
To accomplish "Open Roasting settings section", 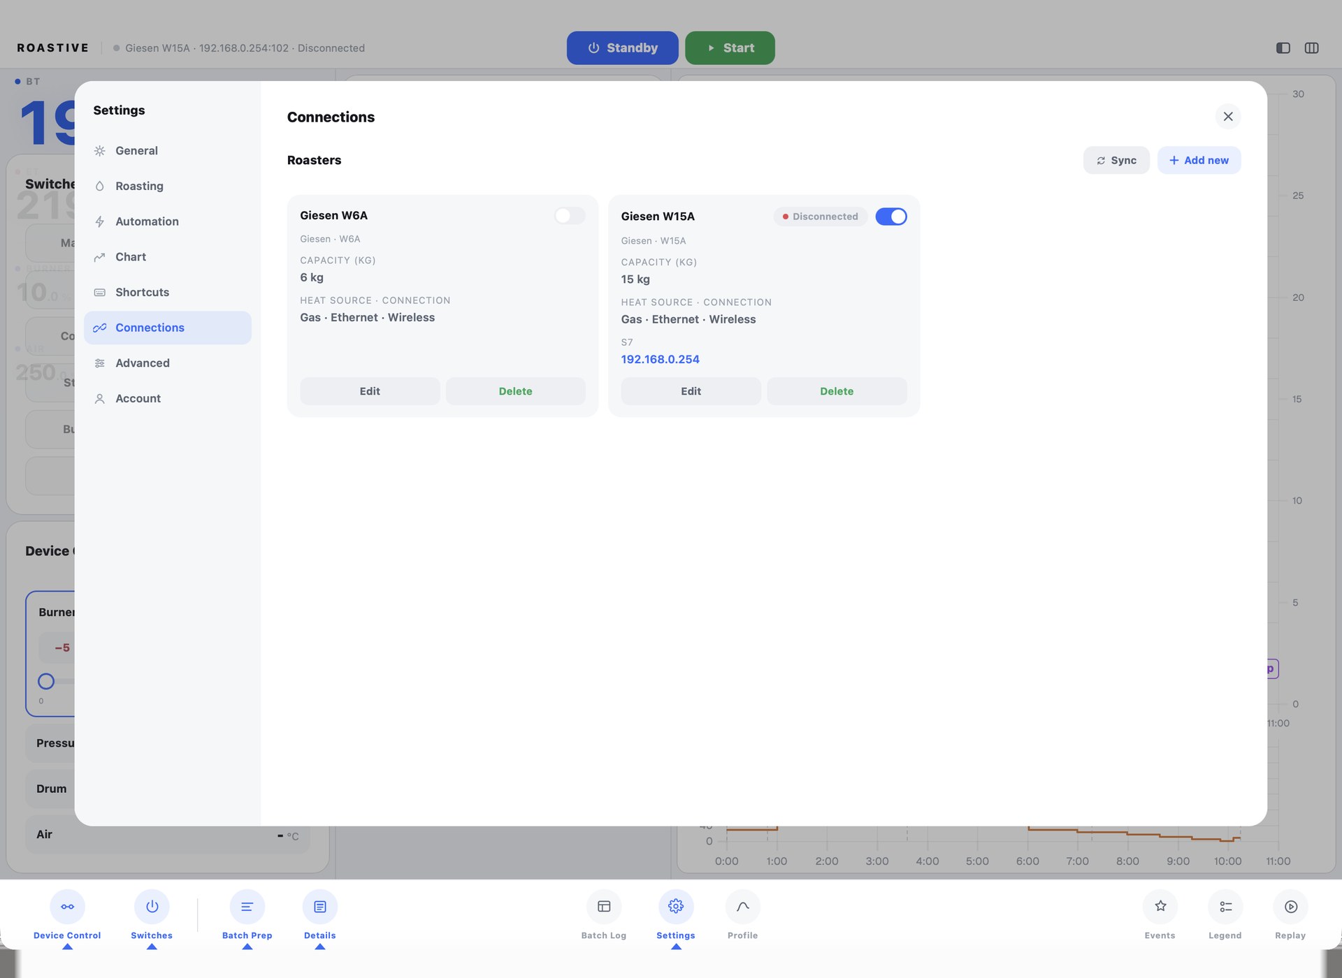I will pyautogui.click(x=167, y=186).
